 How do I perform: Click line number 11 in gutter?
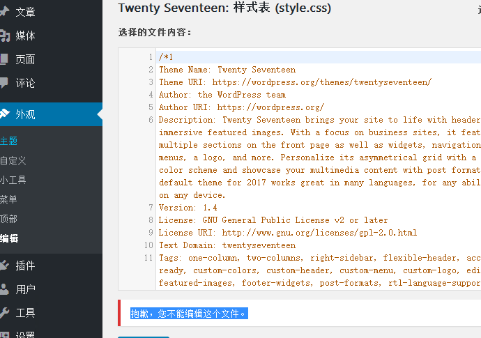click(148, 258)
